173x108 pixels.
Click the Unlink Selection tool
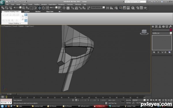coord(7,8)
